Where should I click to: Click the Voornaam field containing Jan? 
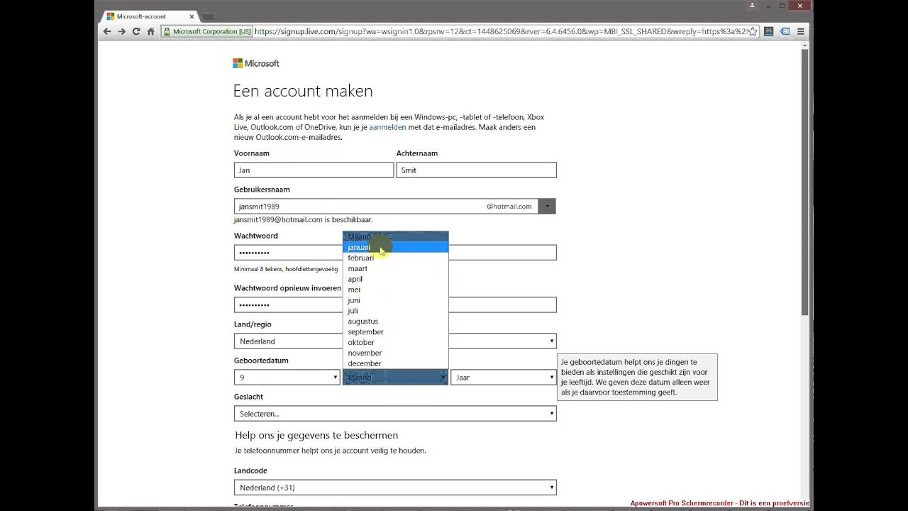[x=314, y=170]
